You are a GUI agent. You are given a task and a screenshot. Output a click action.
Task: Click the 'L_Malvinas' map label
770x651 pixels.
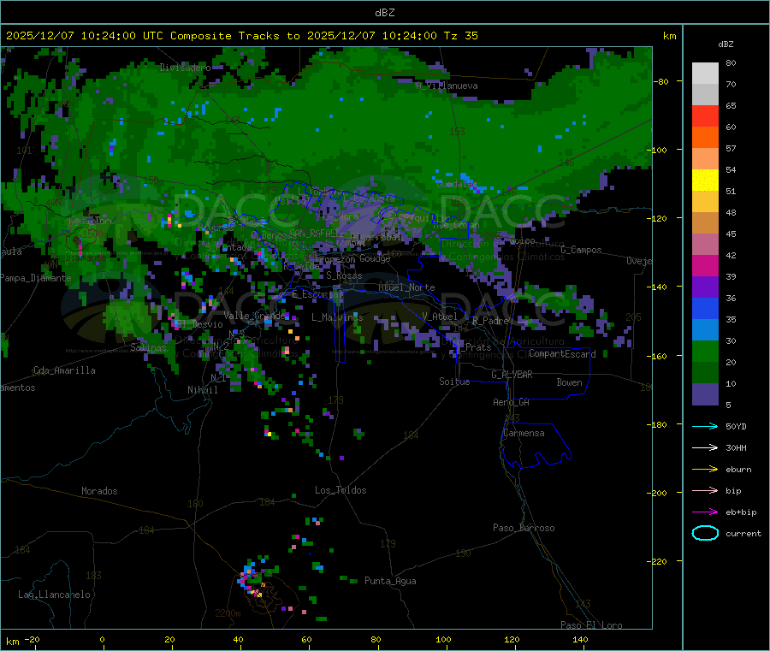[337, 317]
